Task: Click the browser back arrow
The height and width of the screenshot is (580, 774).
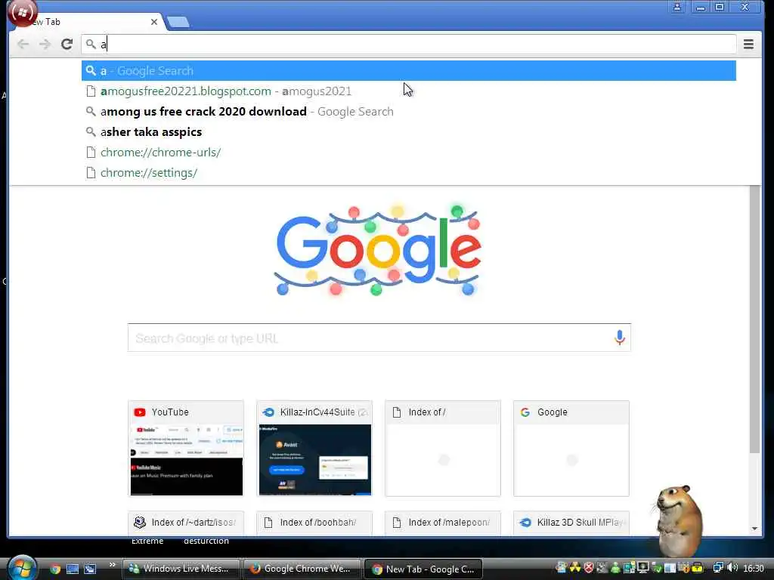Action: (x=23, y=45)
